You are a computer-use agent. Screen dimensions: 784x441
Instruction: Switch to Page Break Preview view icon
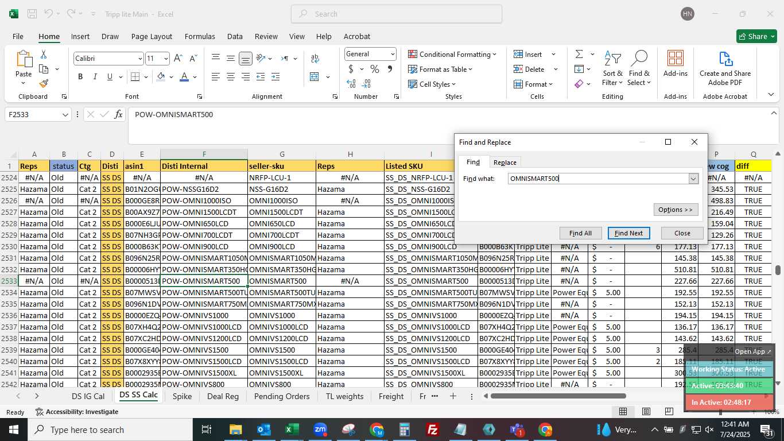click(669, 411)
